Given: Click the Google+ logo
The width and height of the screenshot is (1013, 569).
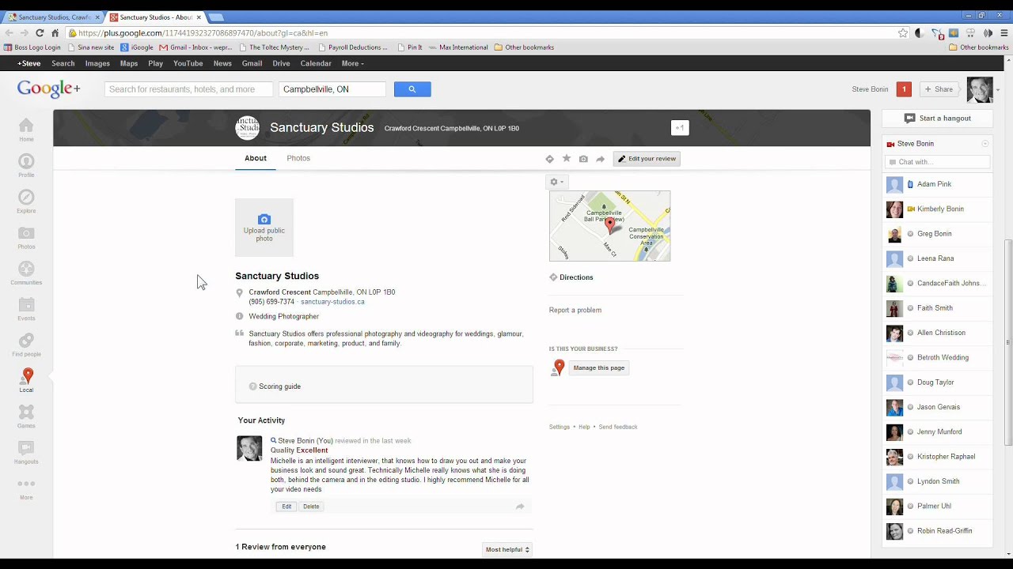Looking at the screenshot, I should pyautogui.click(x=49, y=89).
